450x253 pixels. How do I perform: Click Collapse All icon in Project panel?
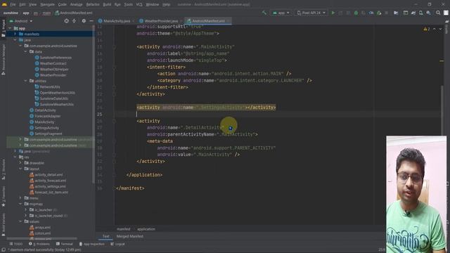click(x=74, y=21)
